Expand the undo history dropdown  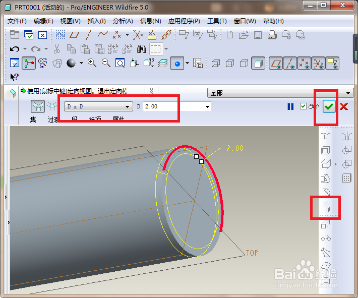(25, 49)
